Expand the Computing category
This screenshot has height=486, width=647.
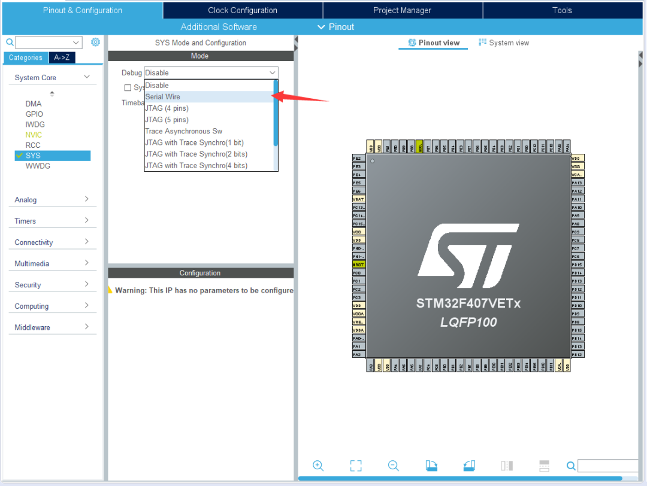[52, 306]
